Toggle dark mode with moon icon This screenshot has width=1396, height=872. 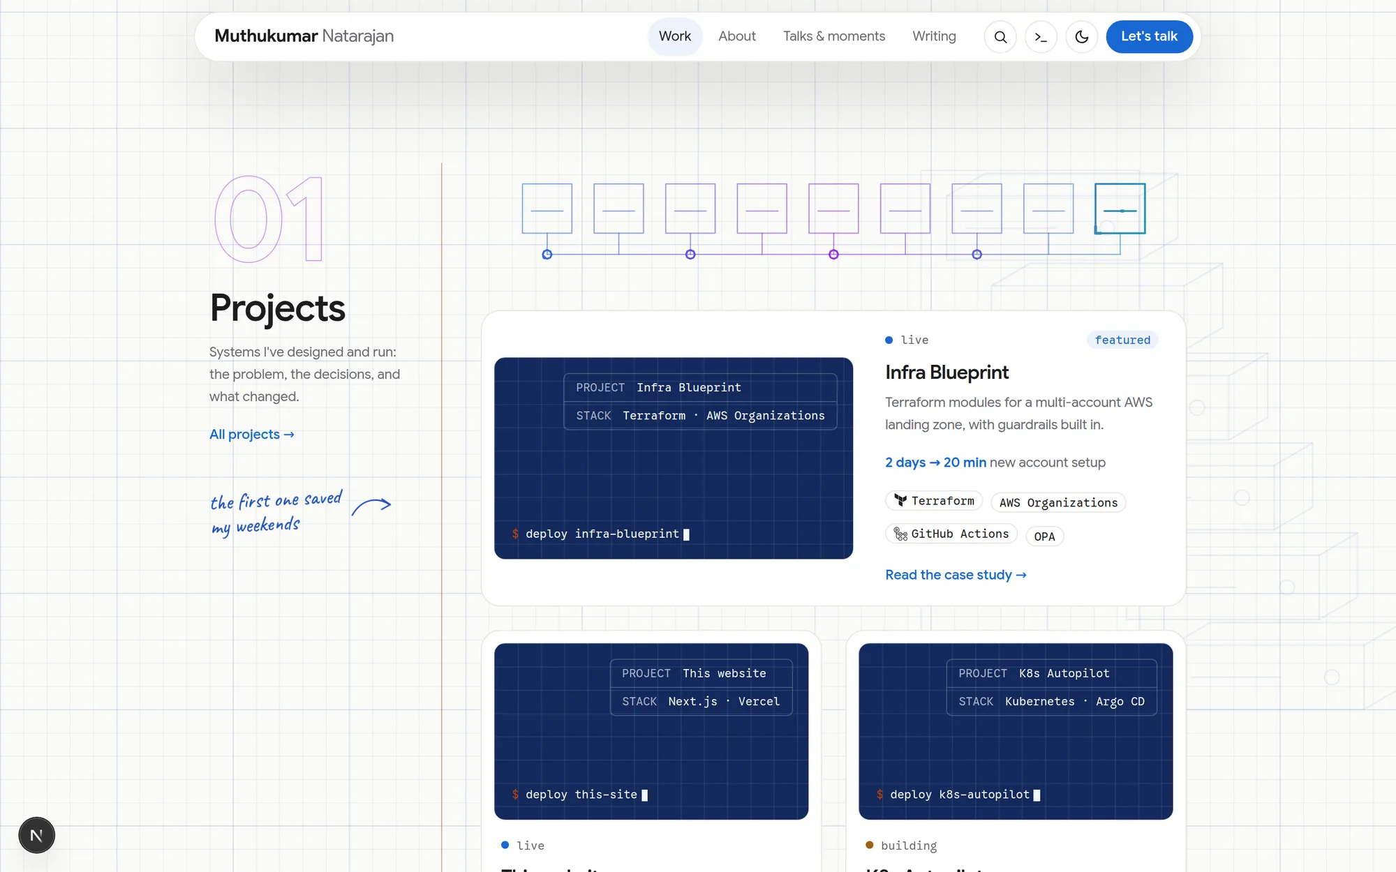1082,37
